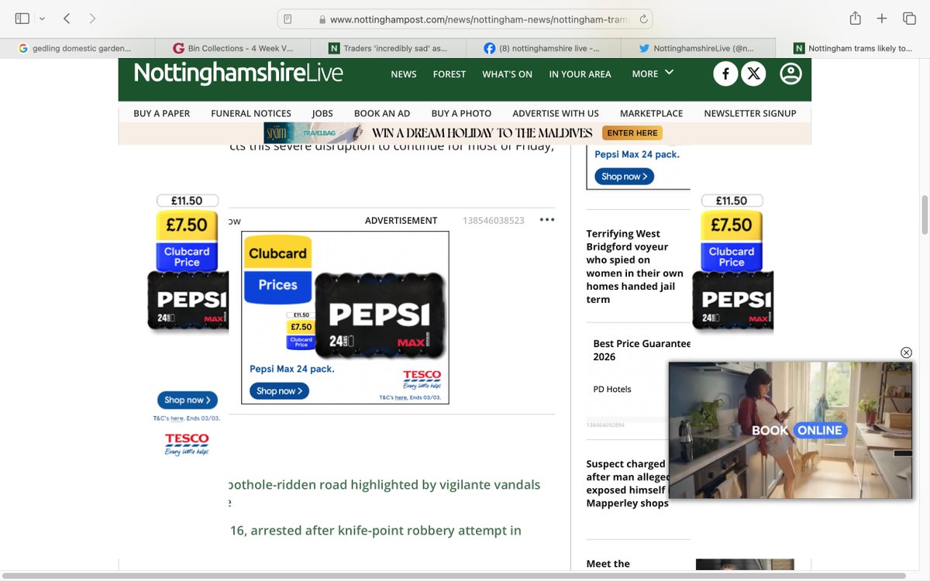Switch to Twitter NottinghamshireLive tab
Viewport: 930px width, 581px height.
tap(697, 48)
